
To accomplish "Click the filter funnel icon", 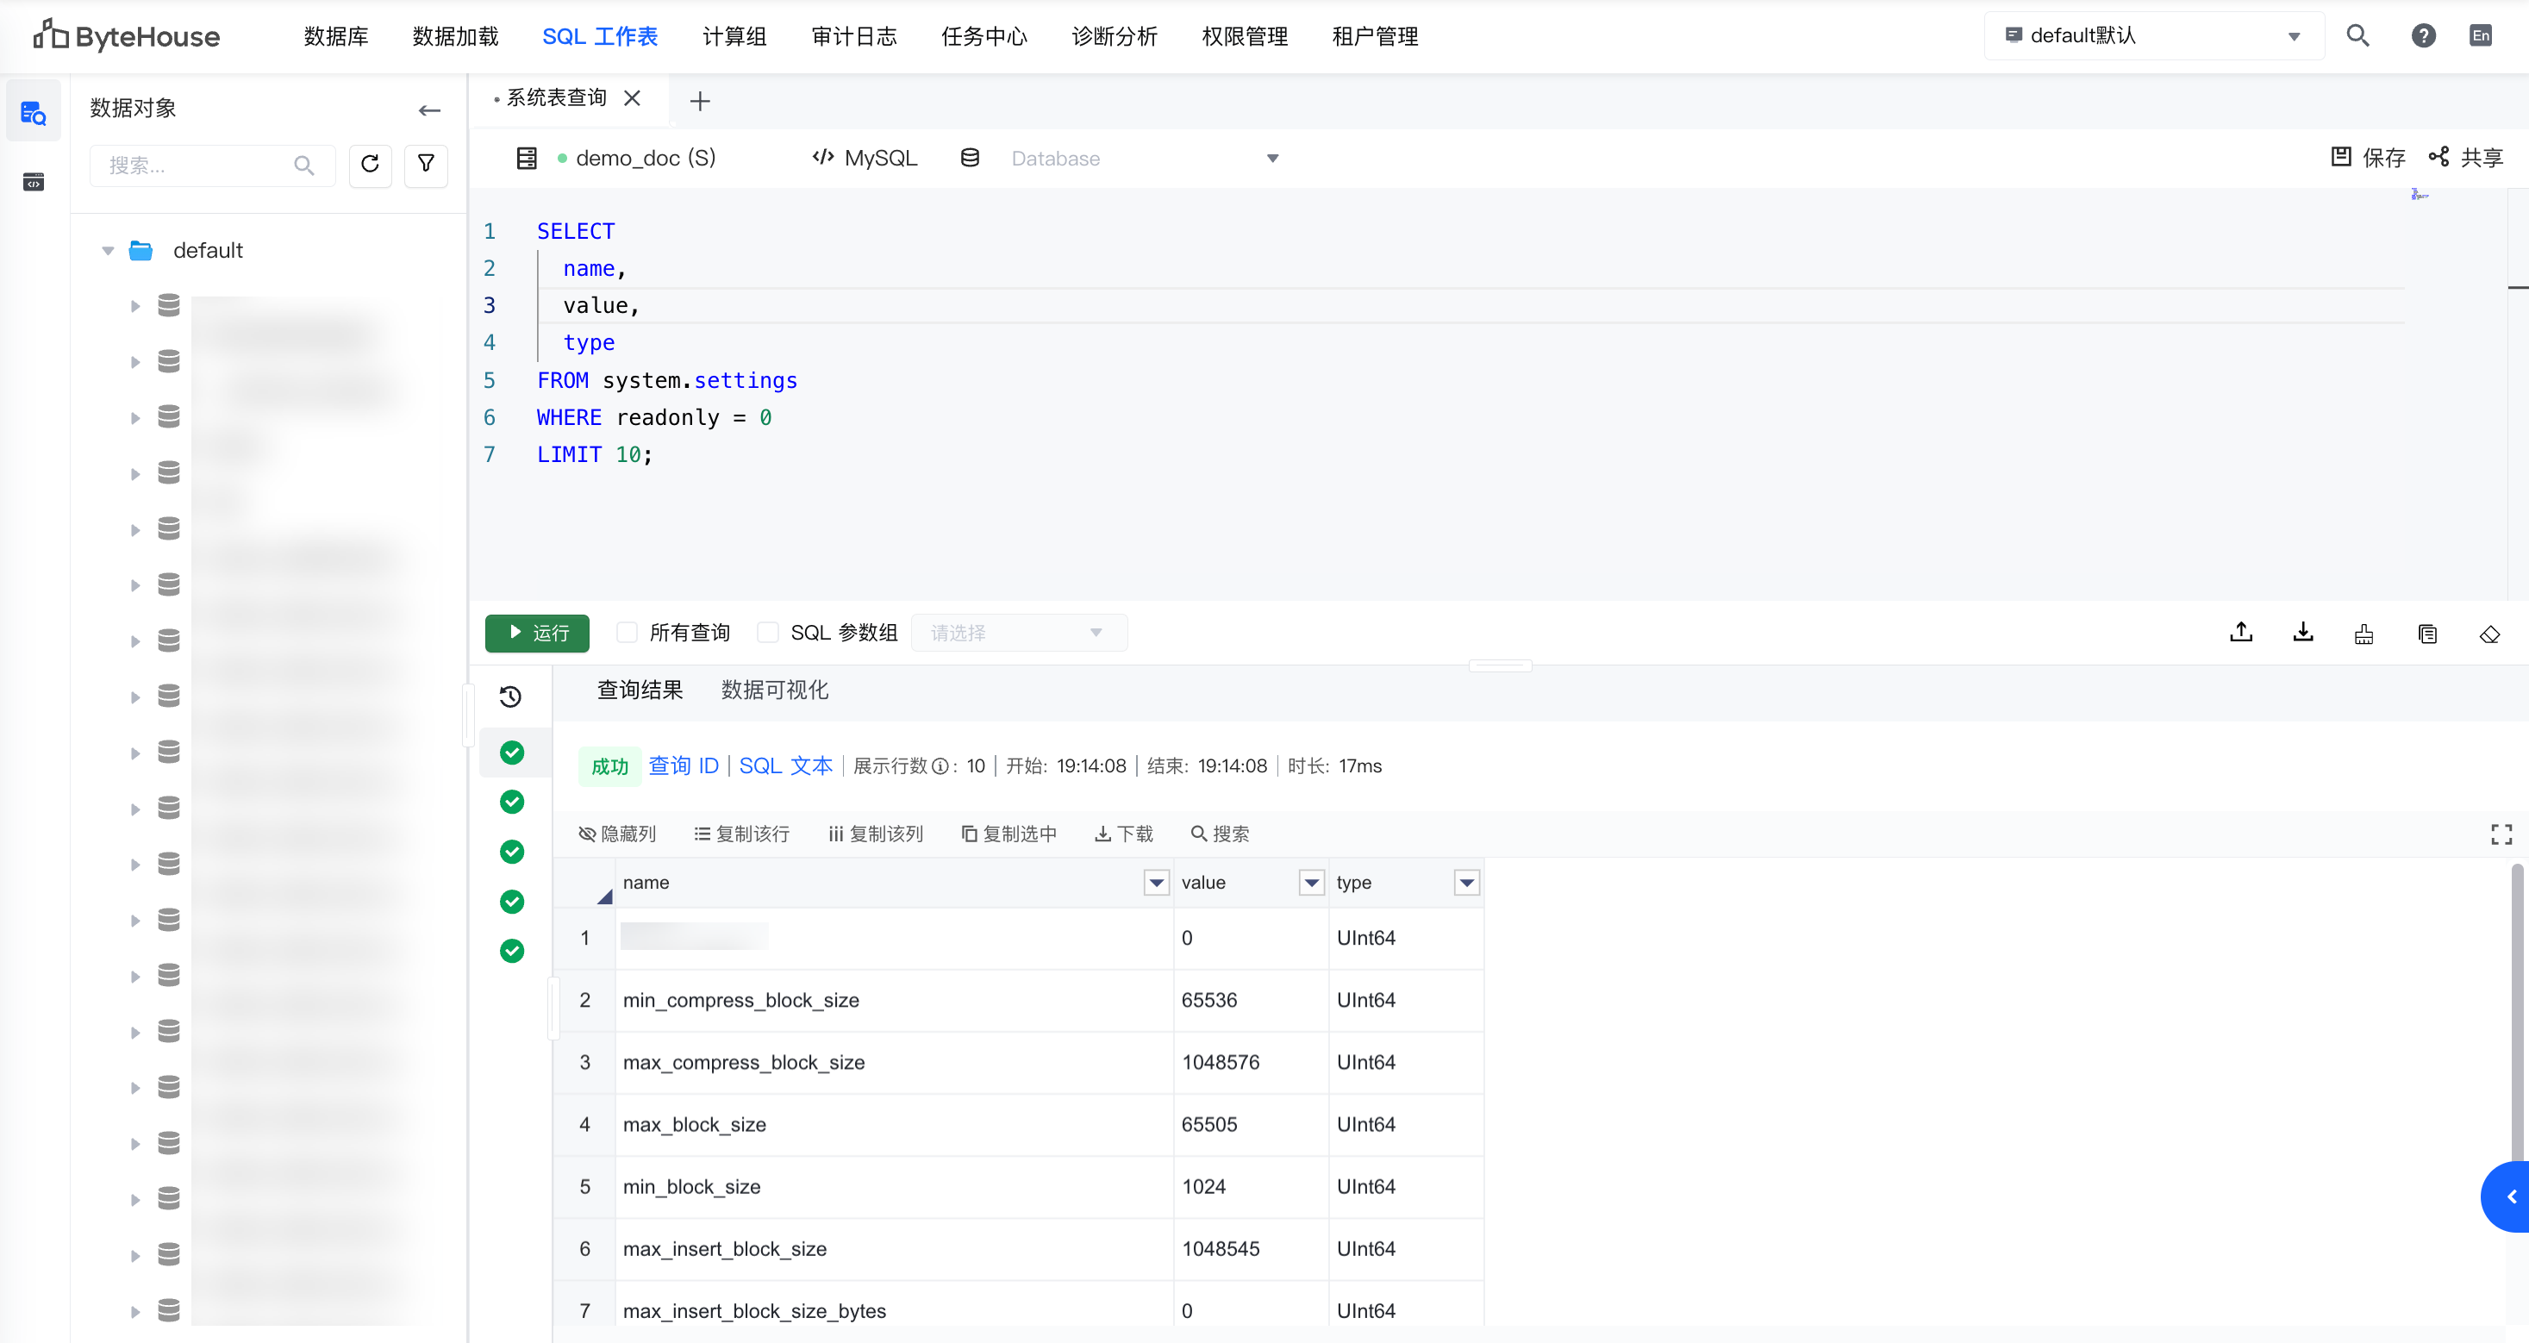I will pyautogui.click(x=426, y=164).
